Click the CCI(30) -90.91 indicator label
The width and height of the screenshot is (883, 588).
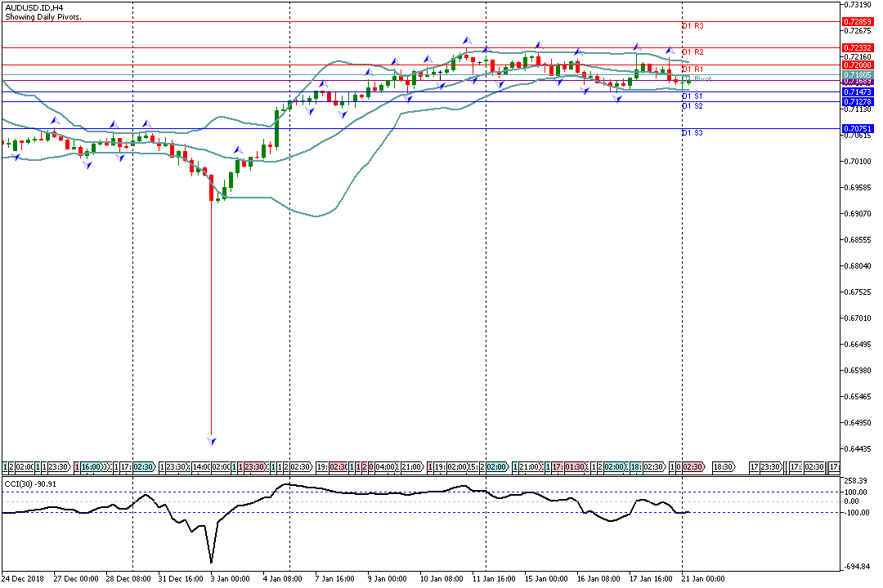click(30, 484)
